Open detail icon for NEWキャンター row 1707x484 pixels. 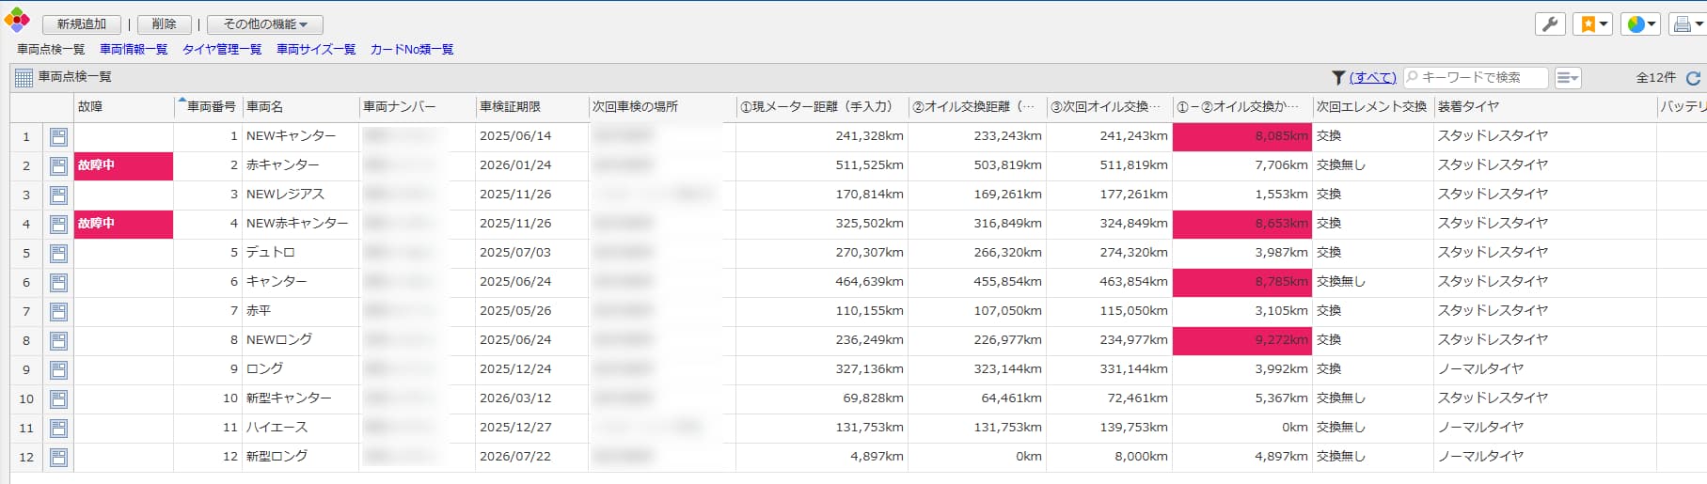click(58, 137)
